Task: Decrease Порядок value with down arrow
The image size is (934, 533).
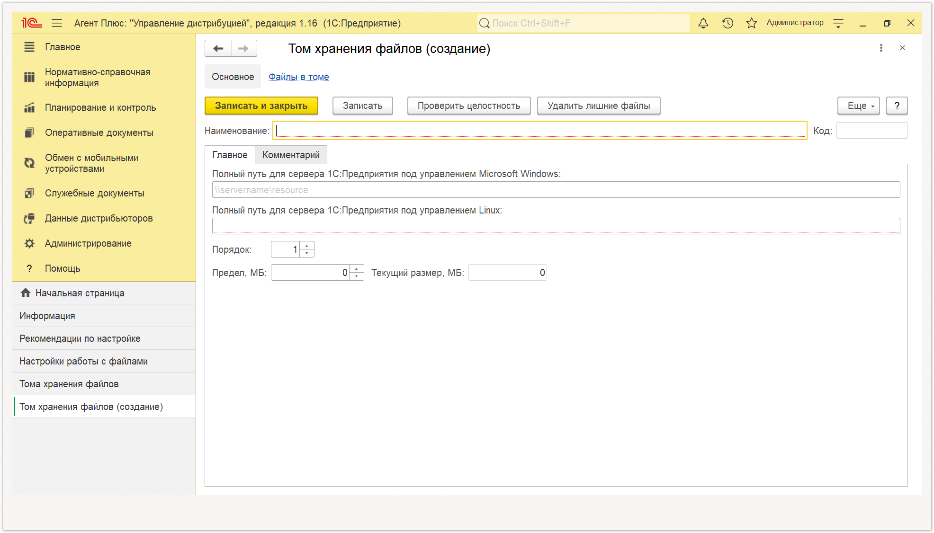Action: 307,253
